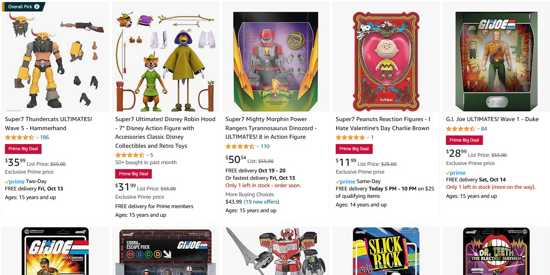Expand rating chevron for Thundercats Hammerhand
Screen dimensions: 550x275
(x=37, y=137)
